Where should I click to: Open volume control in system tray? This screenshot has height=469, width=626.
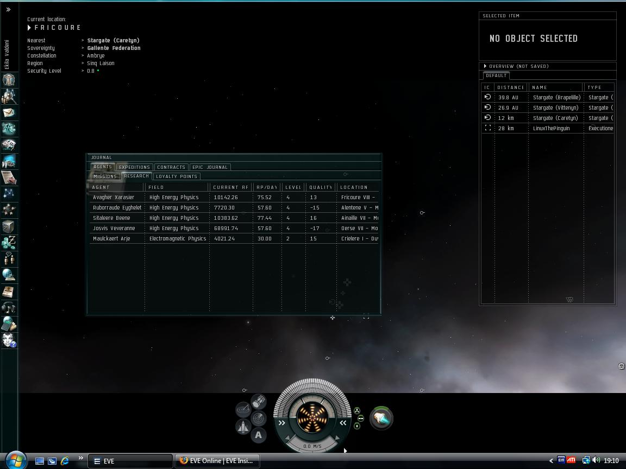click(x=596, y=460)
